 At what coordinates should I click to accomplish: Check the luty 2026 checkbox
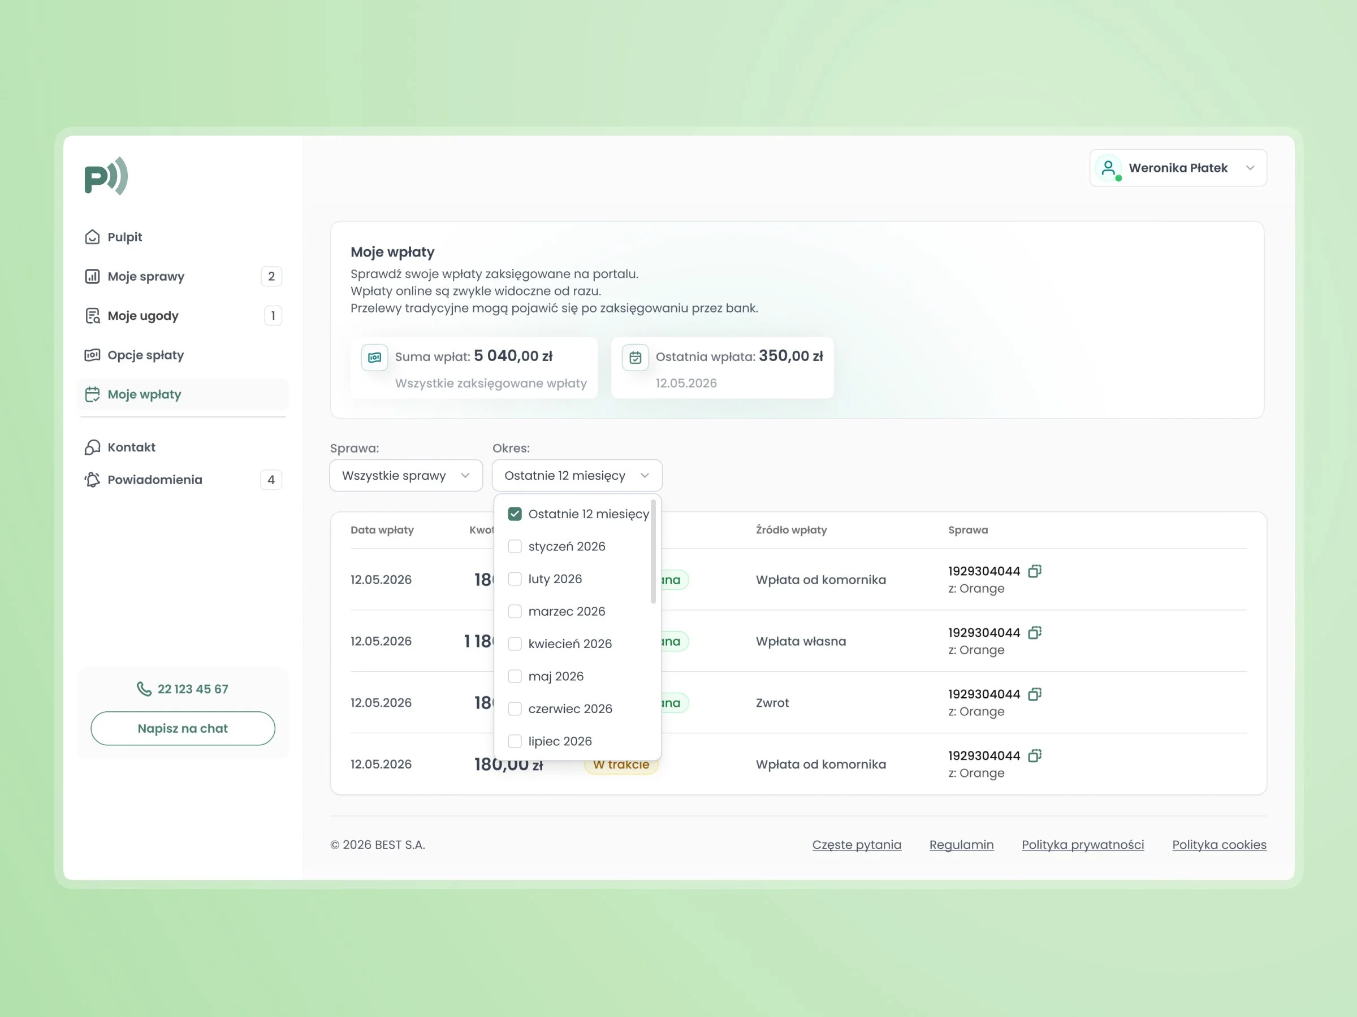tap(515, 579)
